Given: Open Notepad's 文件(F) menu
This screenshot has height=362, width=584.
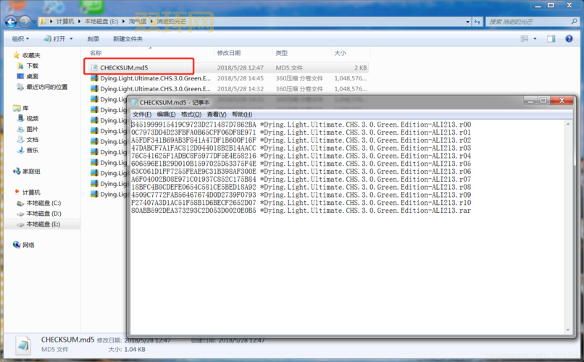Looking at the screenshot, I should [141, 114].
